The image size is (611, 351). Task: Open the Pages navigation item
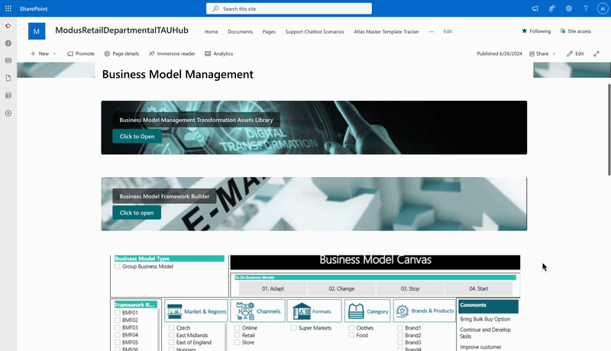269,31
